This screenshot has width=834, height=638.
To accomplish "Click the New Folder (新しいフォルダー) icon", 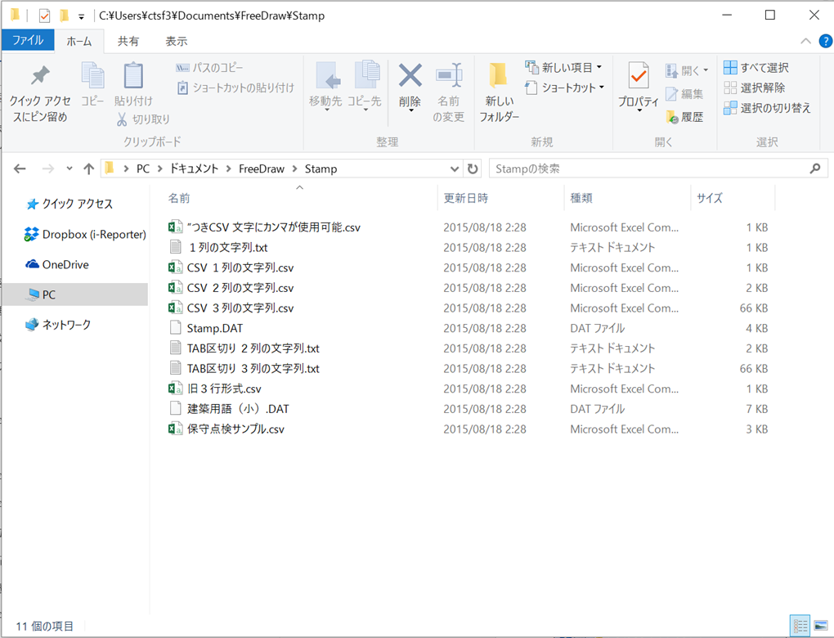I will click(x=499, y=77).
